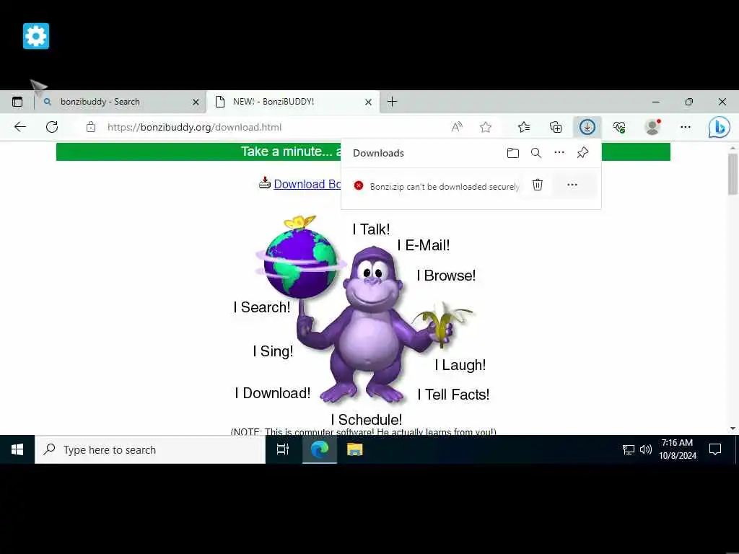Go back to the previous page
The width and height of the screenshot is (739, 554).
pyautogui.click(x=20, y=127)
